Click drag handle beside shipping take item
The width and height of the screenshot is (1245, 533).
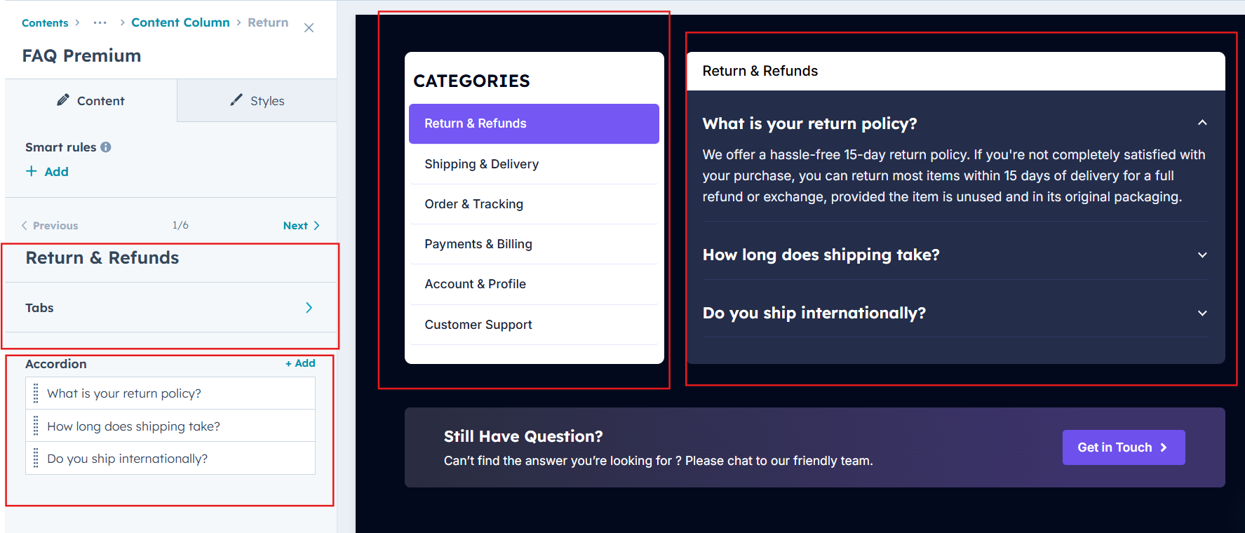pyautogui.click(x=36, y=426)
